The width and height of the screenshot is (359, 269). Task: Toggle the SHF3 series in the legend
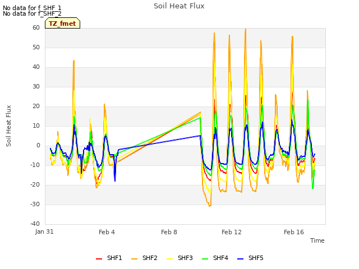click(179, 258)
